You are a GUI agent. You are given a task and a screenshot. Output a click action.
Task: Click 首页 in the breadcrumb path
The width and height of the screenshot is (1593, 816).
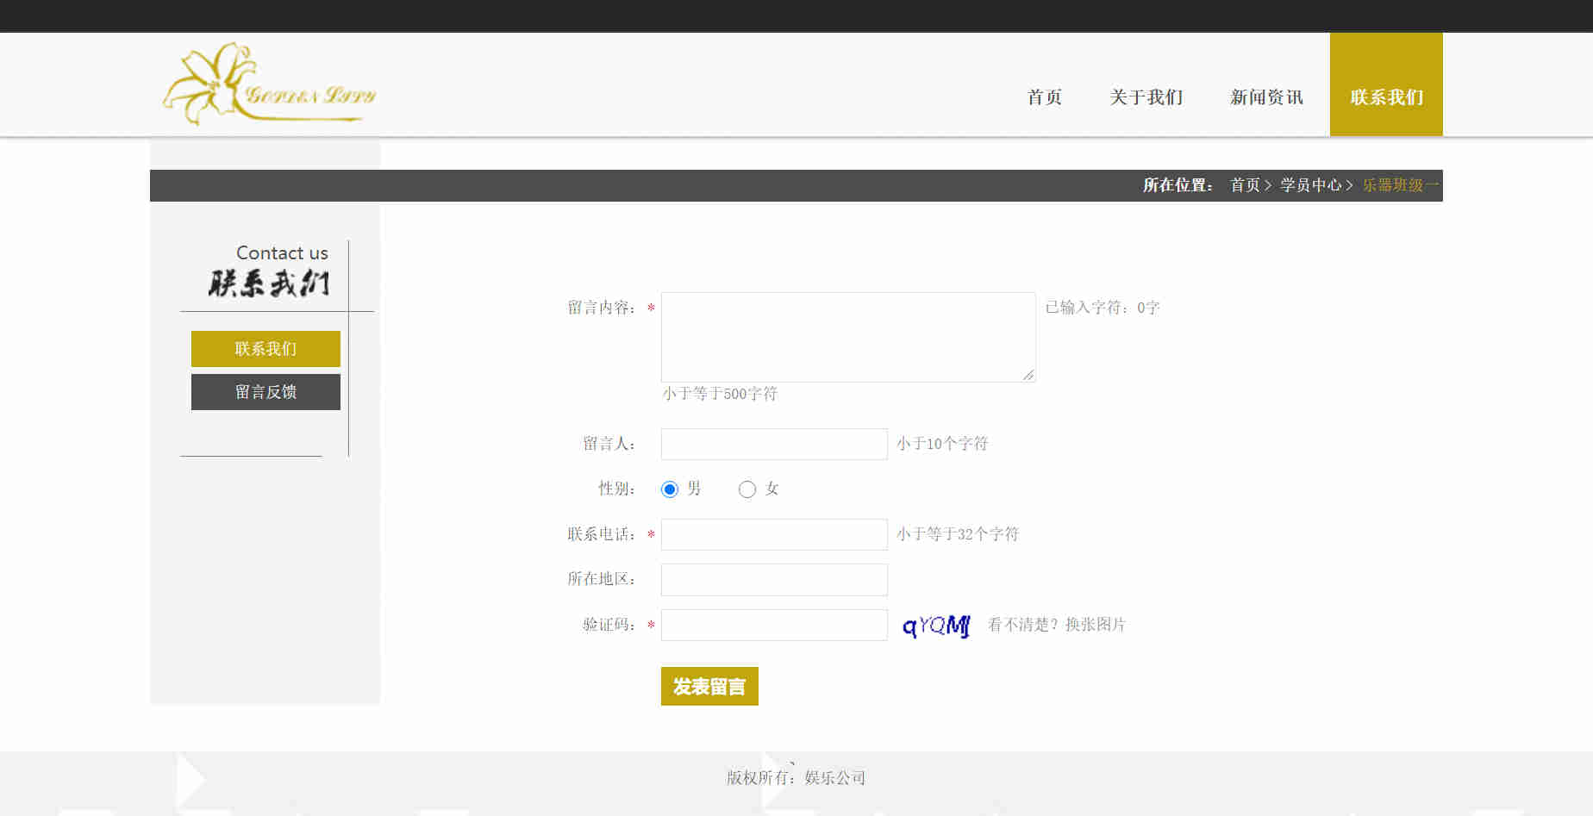[1245, 185]
